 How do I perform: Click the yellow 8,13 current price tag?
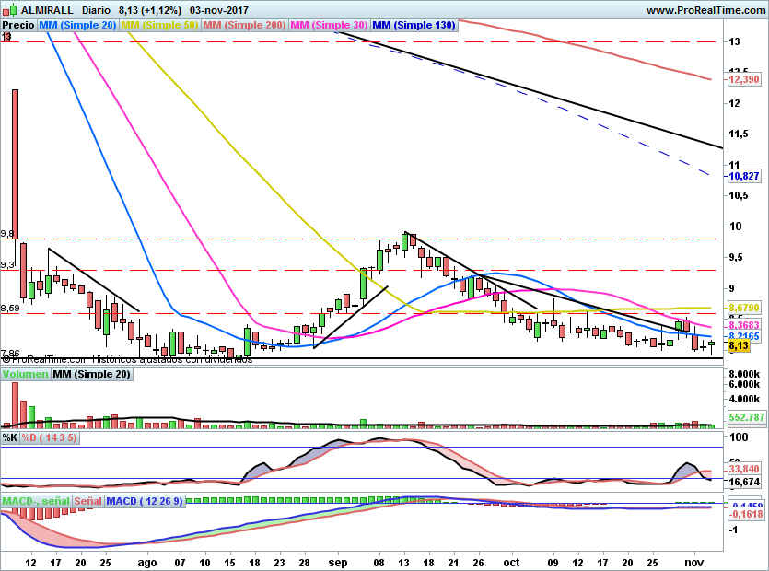738,347
